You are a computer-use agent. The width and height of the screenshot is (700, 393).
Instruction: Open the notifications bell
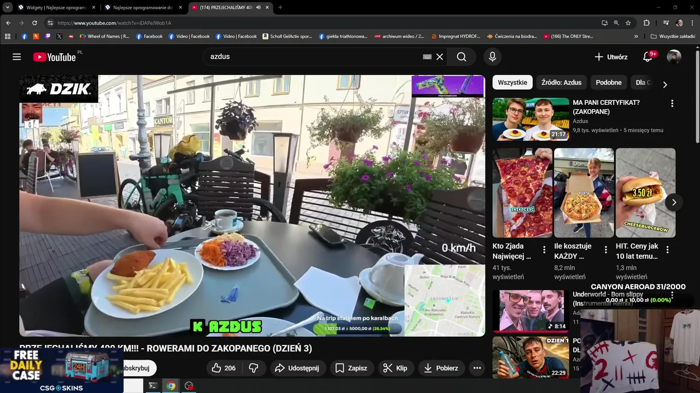pyautogui.click(x=647, y=57)
